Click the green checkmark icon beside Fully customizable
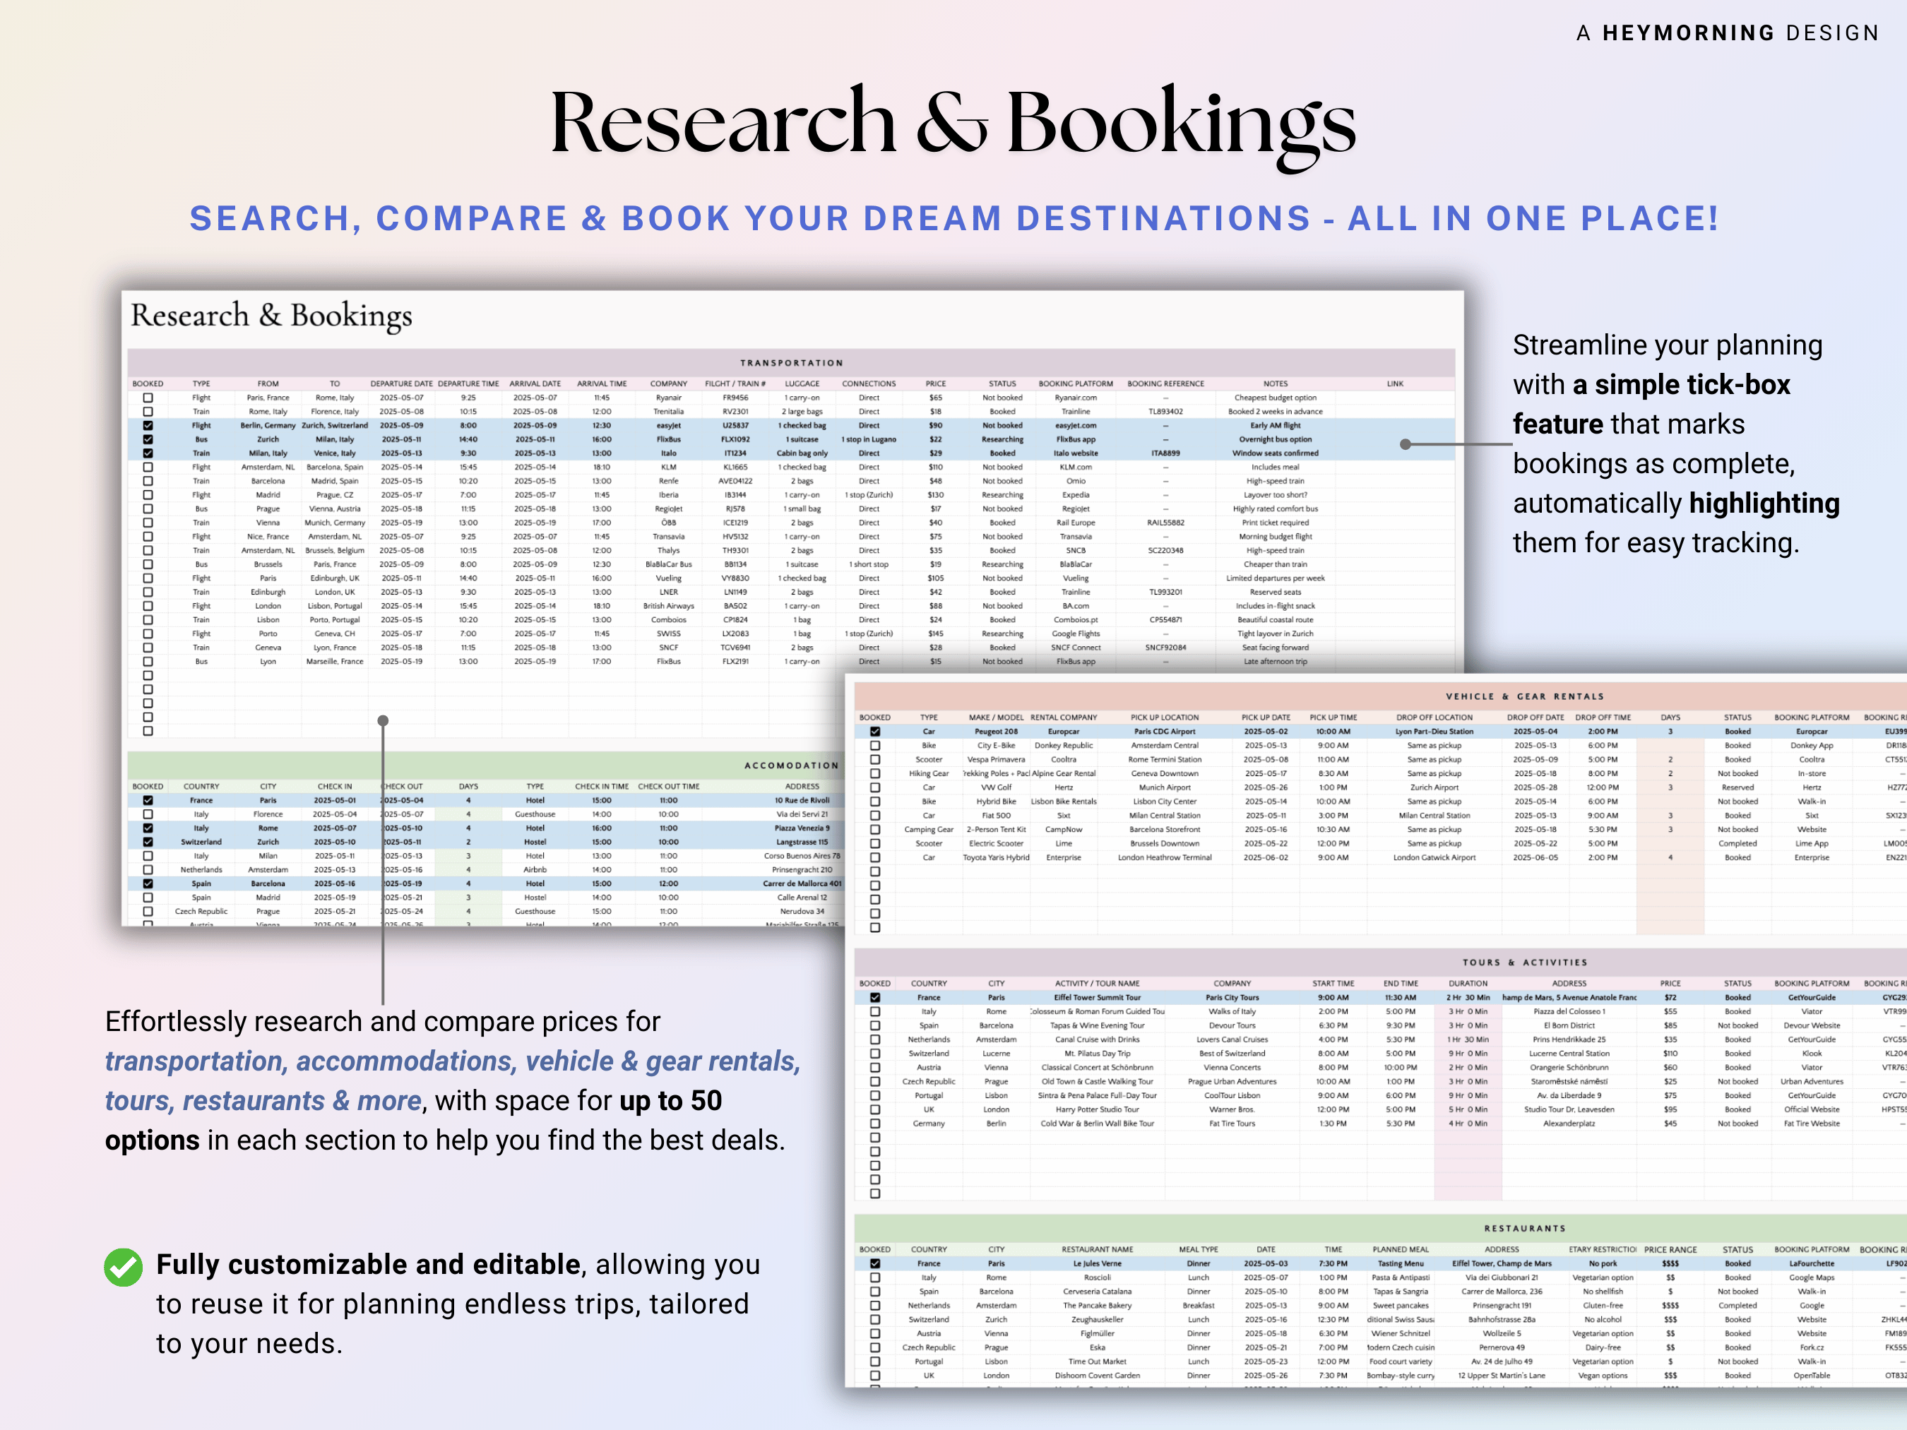The height and width of the screenshot is (1430, 1907). [x=124, y=1266]
